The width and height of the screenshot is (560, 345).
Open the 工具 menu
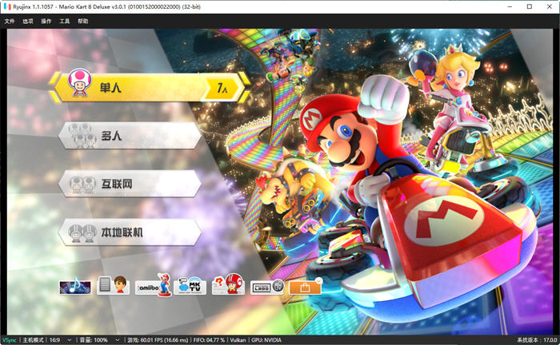click(x=65, y=21)
